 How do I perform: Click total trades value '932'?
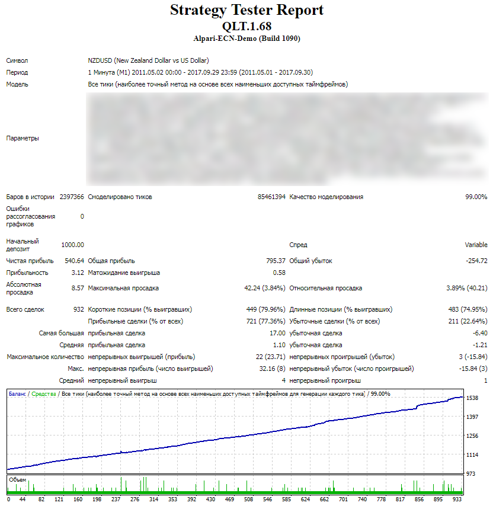[78, 309]
